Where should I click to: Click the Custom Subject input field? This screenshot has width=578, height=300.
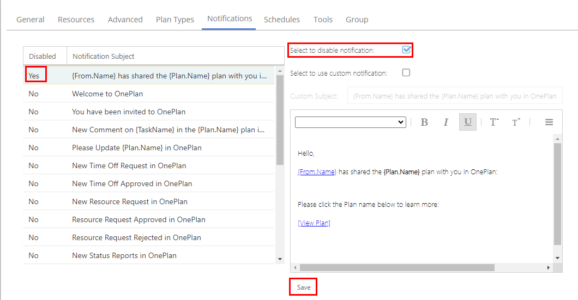455,96
